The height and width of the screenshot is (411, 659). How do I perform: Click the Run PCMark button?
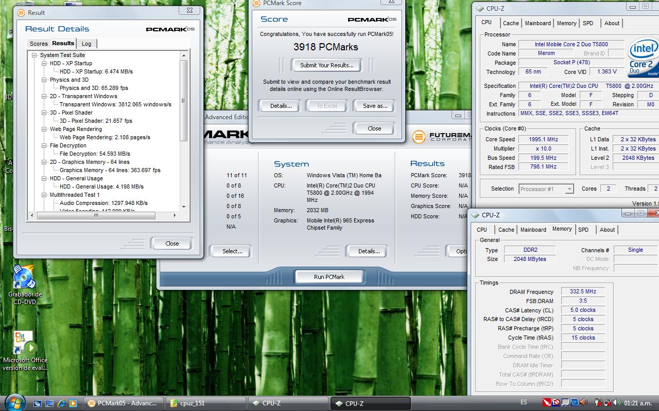[x=329, y=277]
